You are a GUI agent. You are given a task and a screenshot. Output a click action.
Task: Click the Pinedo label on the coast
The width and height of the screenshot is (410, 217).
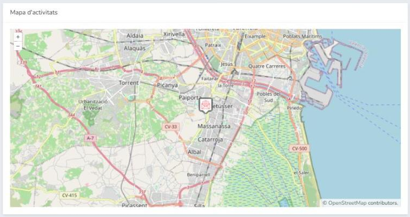point(294,108)
